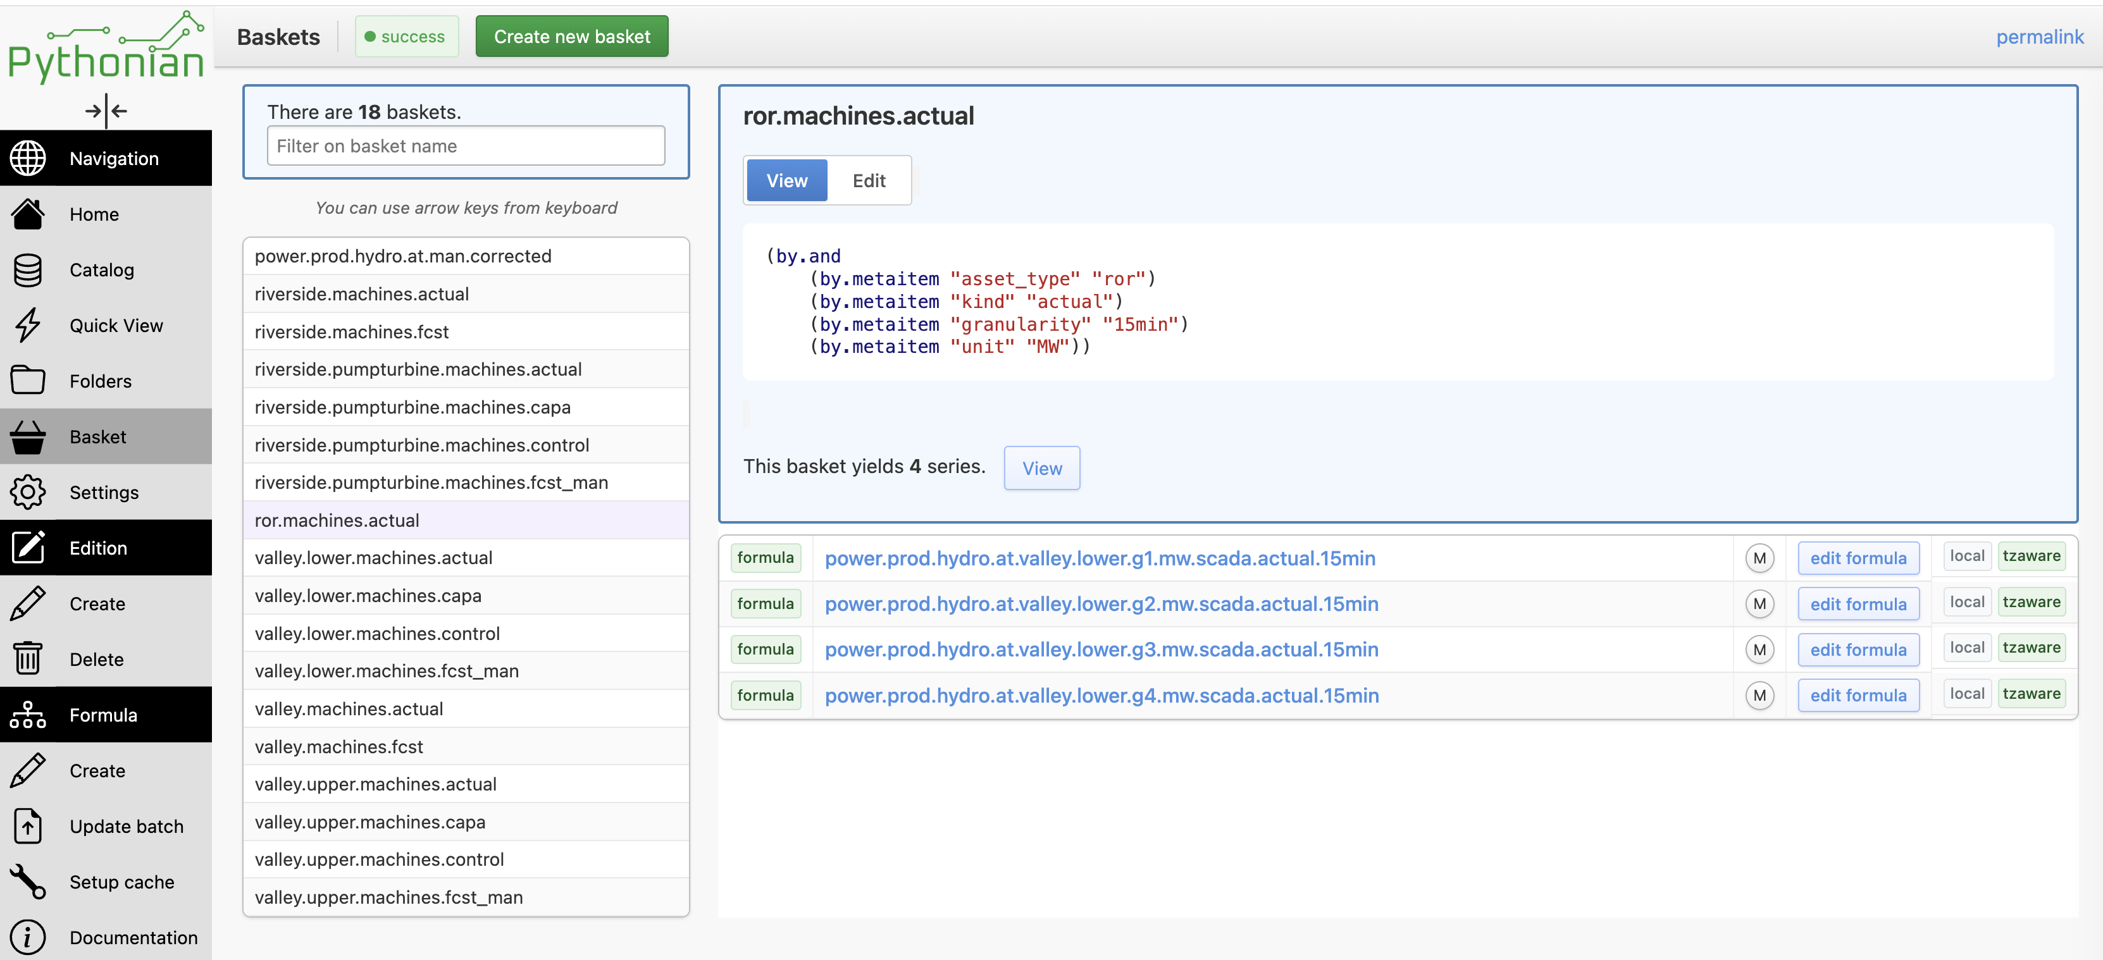Open Update batch via the upload file icon
The width and height of the screenshot is (2103, 960).
pyautogui.click(x=28, y=826)
